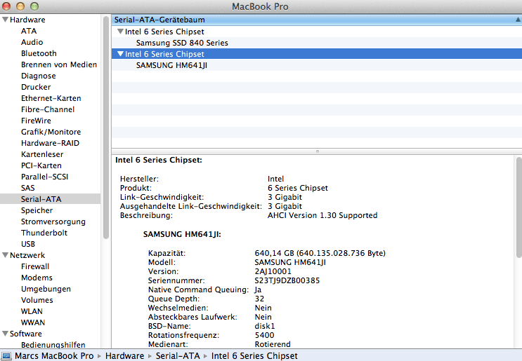Collapse the Netzwerk section triangle

(x=6, y=255)
